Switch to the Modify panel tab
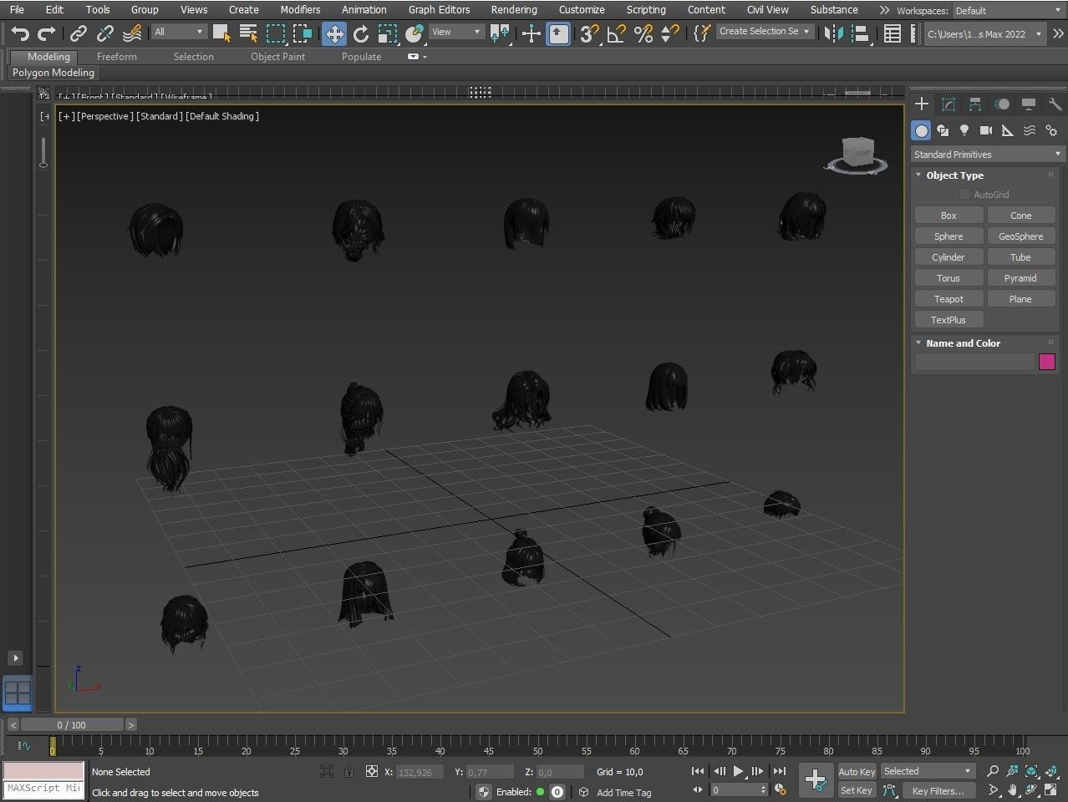 (x=948, y=104)
